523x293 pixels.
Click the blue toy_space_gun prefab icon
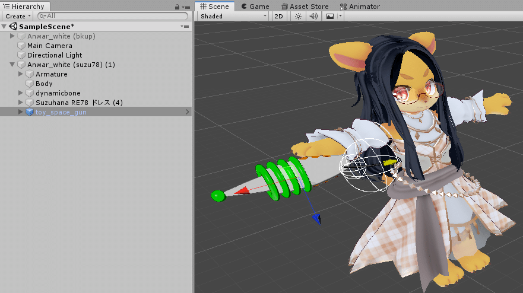30,112
